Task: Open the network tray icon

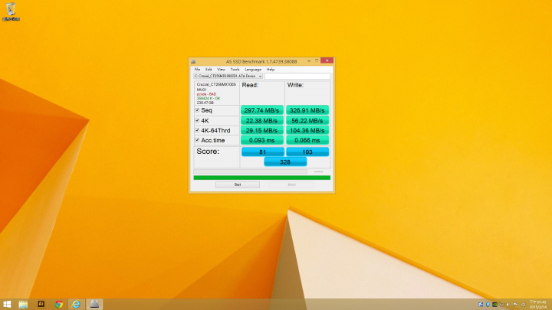Action: [501, 305]
